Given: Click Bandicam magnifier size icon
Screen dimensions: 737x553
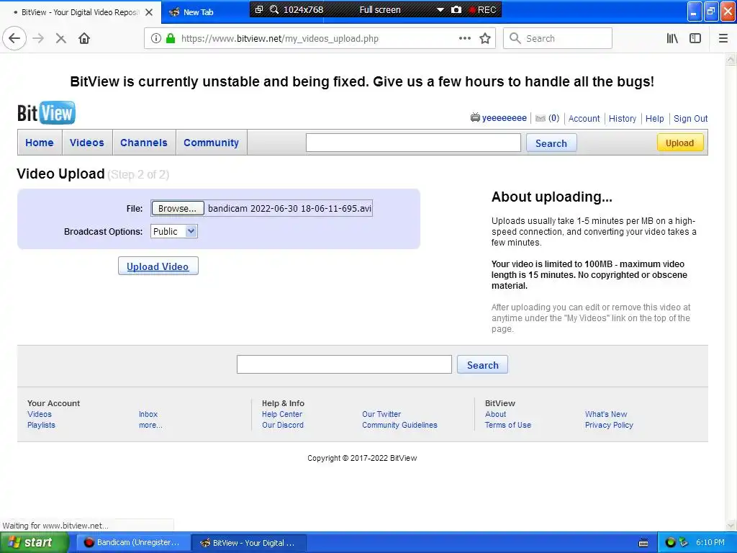Looking at the screenshot, I should (274, 9).
